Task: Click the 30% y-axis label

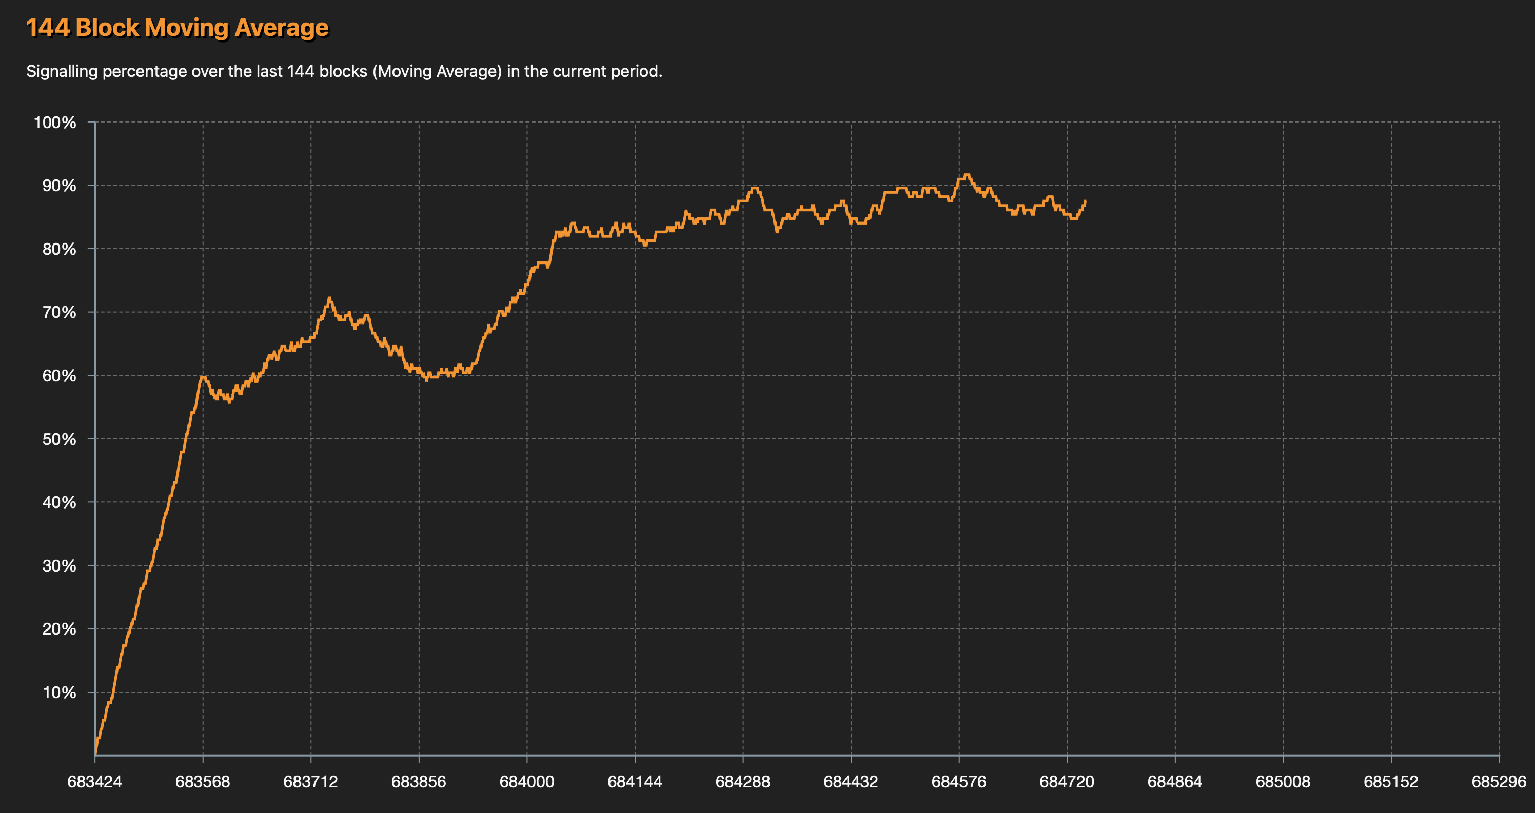Action: point(59,566)
